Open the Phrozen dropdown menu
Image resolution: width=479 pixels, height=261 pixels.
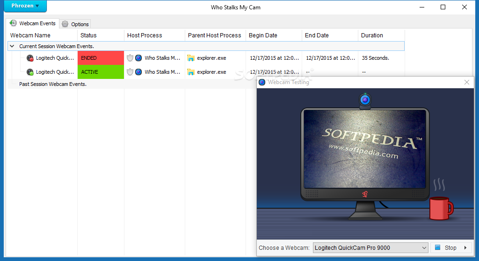tap(25, 6)
